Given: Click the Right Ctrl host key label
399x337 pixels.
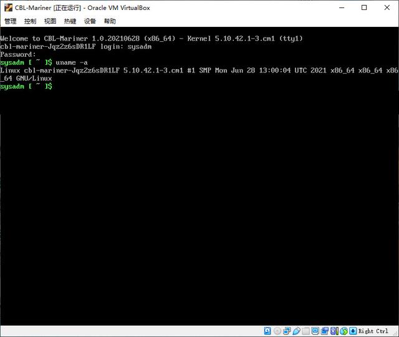Looking at the screenshot, I should tap(373, 331).
